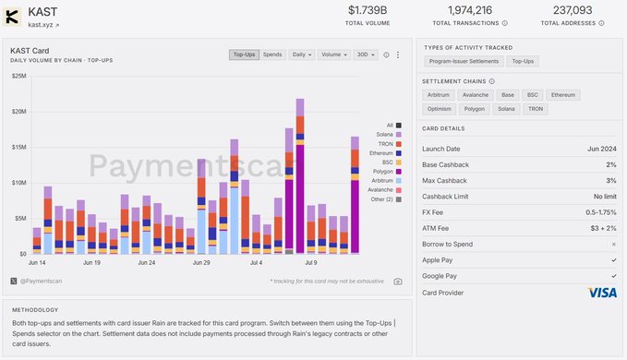Click the Apple Pay checkmark icon

614,260
